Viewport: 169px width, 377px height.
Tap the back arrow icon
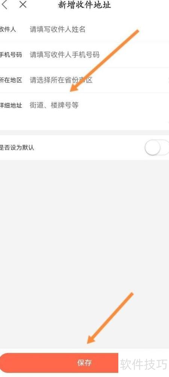5,4
